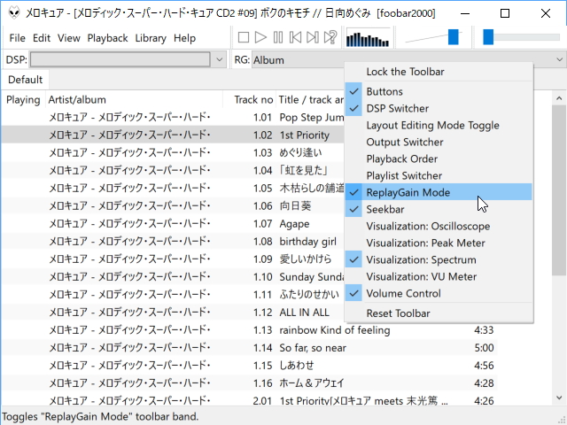Image resolution: width=567 pixels, height=425 pixels.
Task: Open the Playback menu
Action: coord(107,38)
